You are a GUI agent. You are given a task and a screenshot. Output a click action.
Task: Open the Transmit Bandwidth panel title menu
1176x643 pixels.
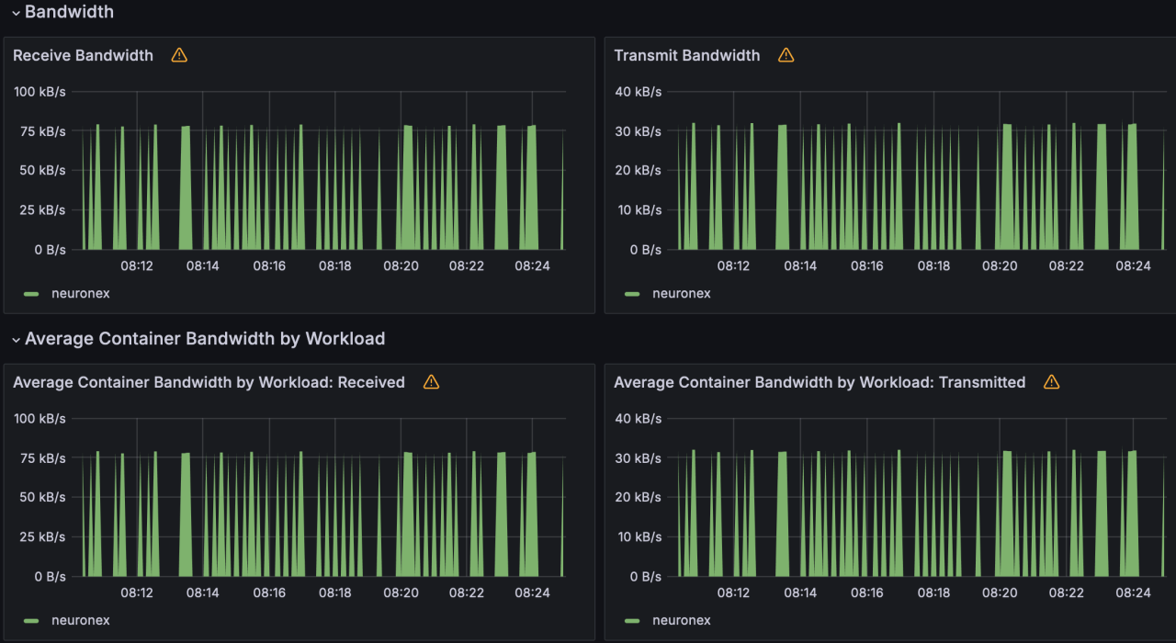tap(686, 55)
